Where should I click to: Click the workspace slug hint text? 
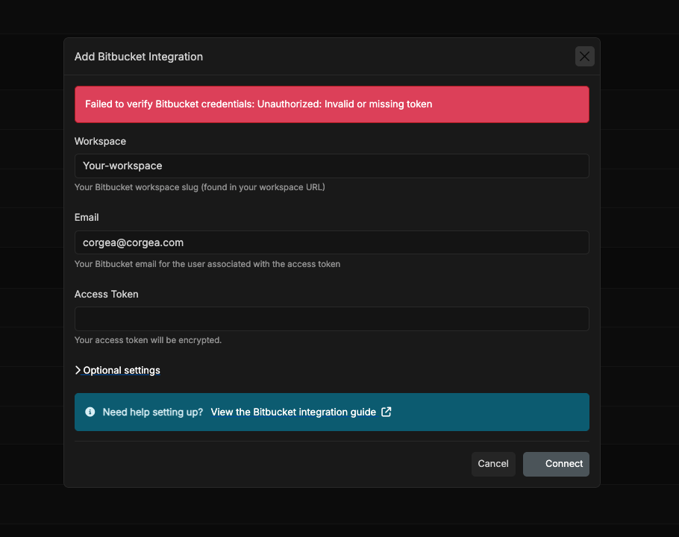(200, 187)
